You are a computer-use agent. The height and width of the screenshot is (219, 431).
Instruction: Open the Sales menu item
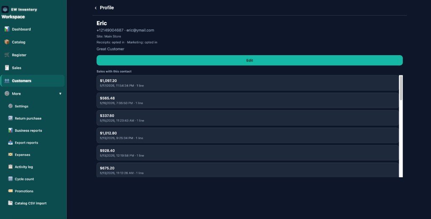[32, 68]
